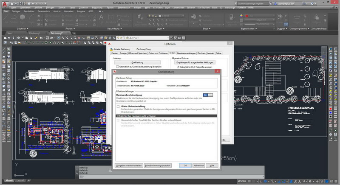Screen dimensions: 340x185
Task: Click the help question mark icon
Action: coord(312,3)
